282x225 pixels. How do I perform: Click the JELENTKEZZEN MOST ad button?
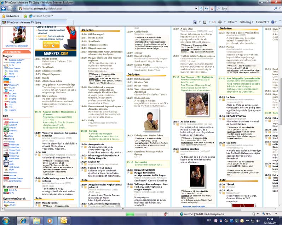pos(51,44)
